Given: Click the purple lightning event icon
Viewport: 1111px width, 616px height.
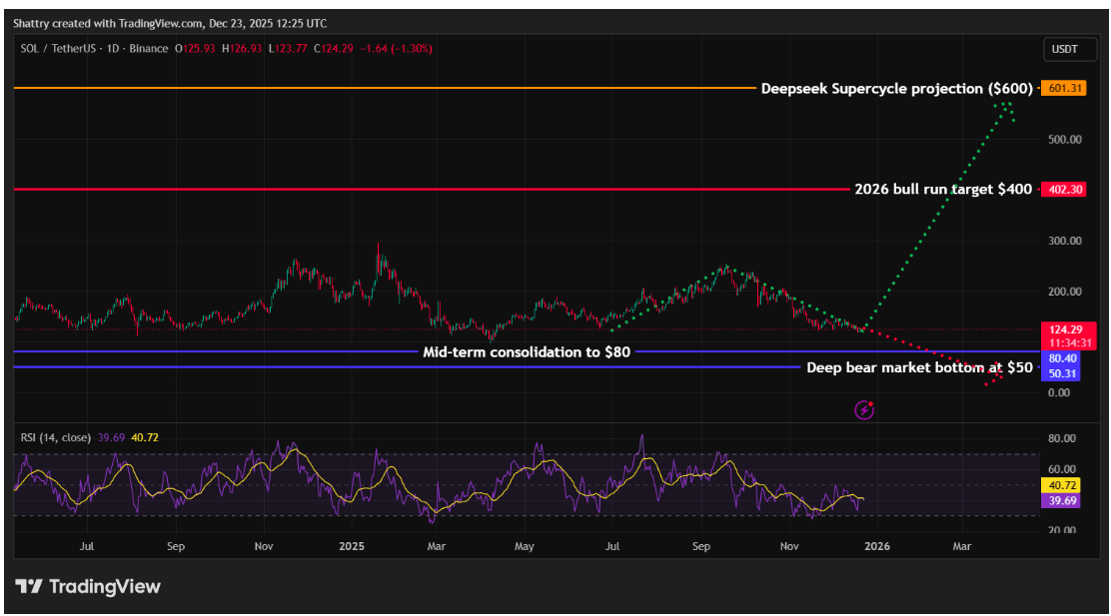Looking at the screenshot, I should click(863, 409).
